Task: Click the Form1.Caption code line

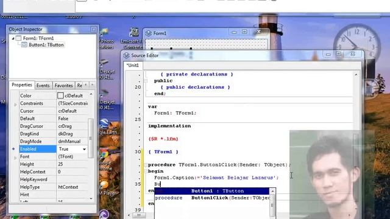Action: [x=216, y=178]
